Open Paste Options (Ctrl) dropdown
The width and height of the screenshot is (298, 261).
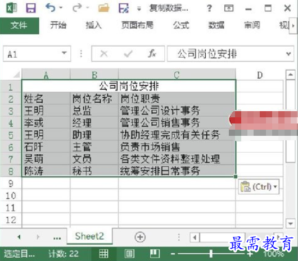[259, 187]
